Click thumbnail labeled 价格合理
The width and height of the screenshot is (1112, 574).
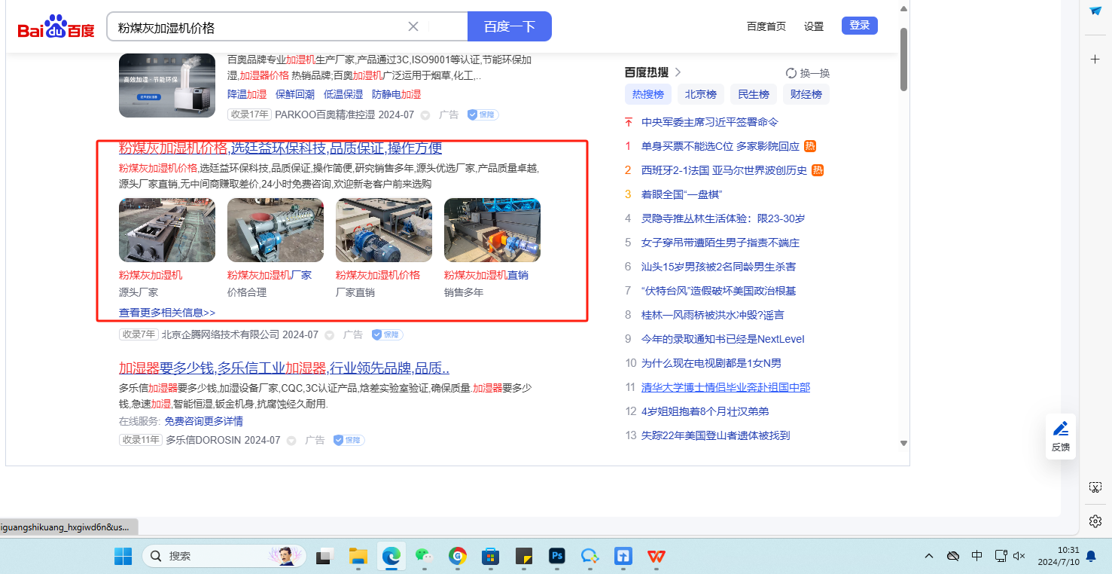coord(276,230)
